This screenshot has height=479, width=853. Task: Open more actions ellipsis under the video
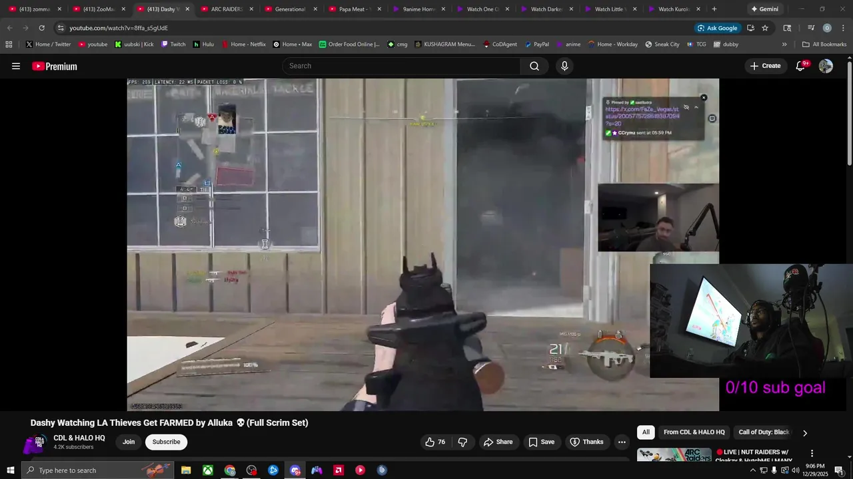[622, 442]
